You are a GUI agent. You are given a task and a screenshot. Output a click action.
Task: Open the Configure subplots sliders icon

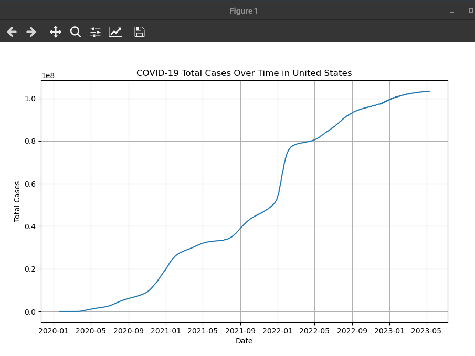tap(96, 32)
